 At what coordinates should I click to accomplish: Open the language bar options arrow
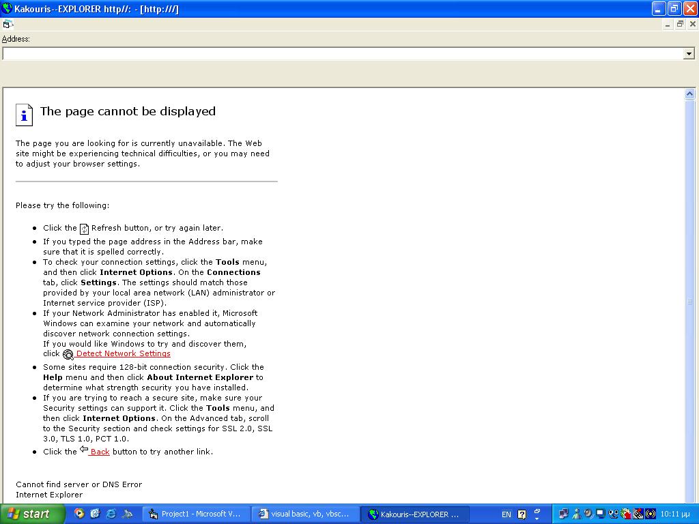pyautogui.click(x=537, y=514)
